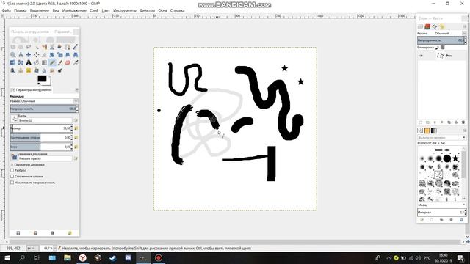Screen dimensions: 470x264
Task: Switch to the Gradients tab in brushes dock
Action: point(434,131)
